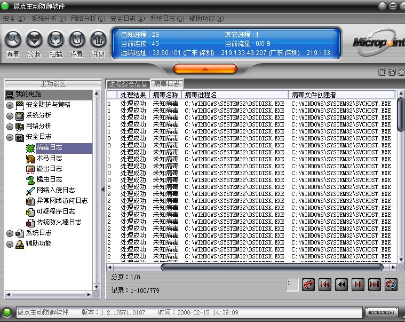Click the 网络分析 computers icon
The image size is (405, 322).
pos(20,127)
